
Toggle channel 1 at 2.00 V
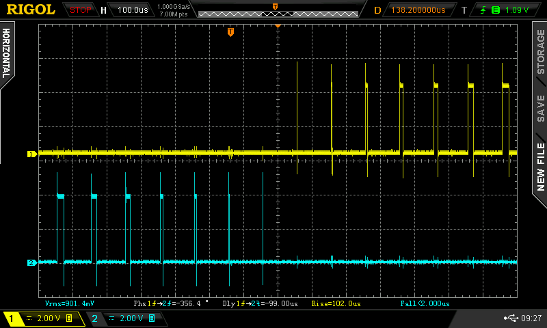point(41,318)
